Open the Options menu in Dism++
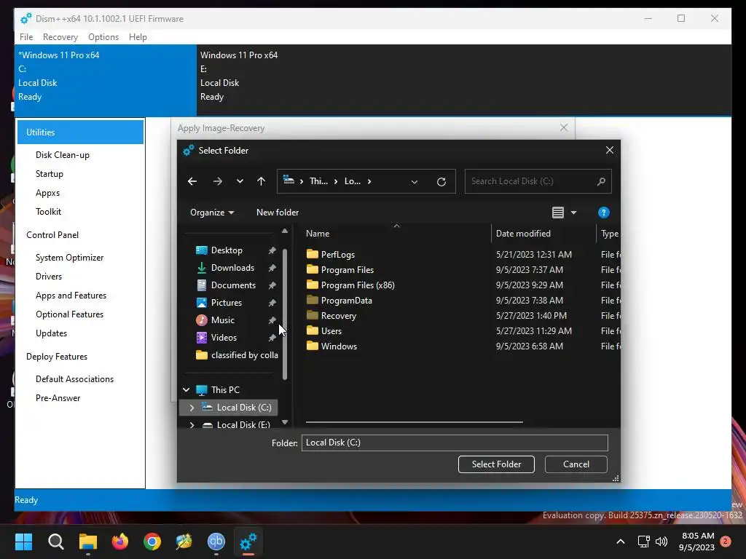 103,37
